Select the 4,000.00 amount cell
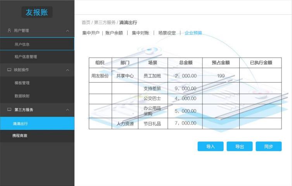The width and height of the screenshot is (292, 186). (185, 99)
